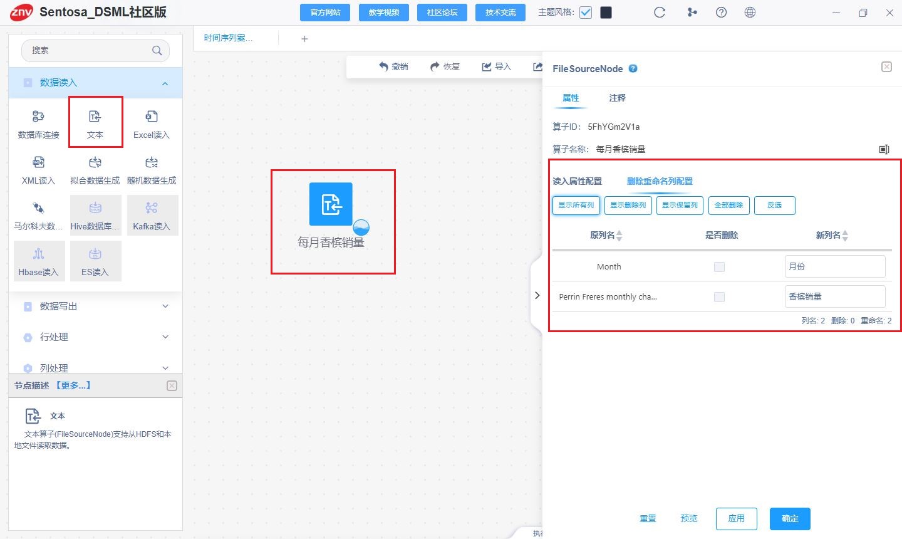Click the FileSourceNode help info icon
The width and height of the screenshot is (902, 539).
[633, 68]
